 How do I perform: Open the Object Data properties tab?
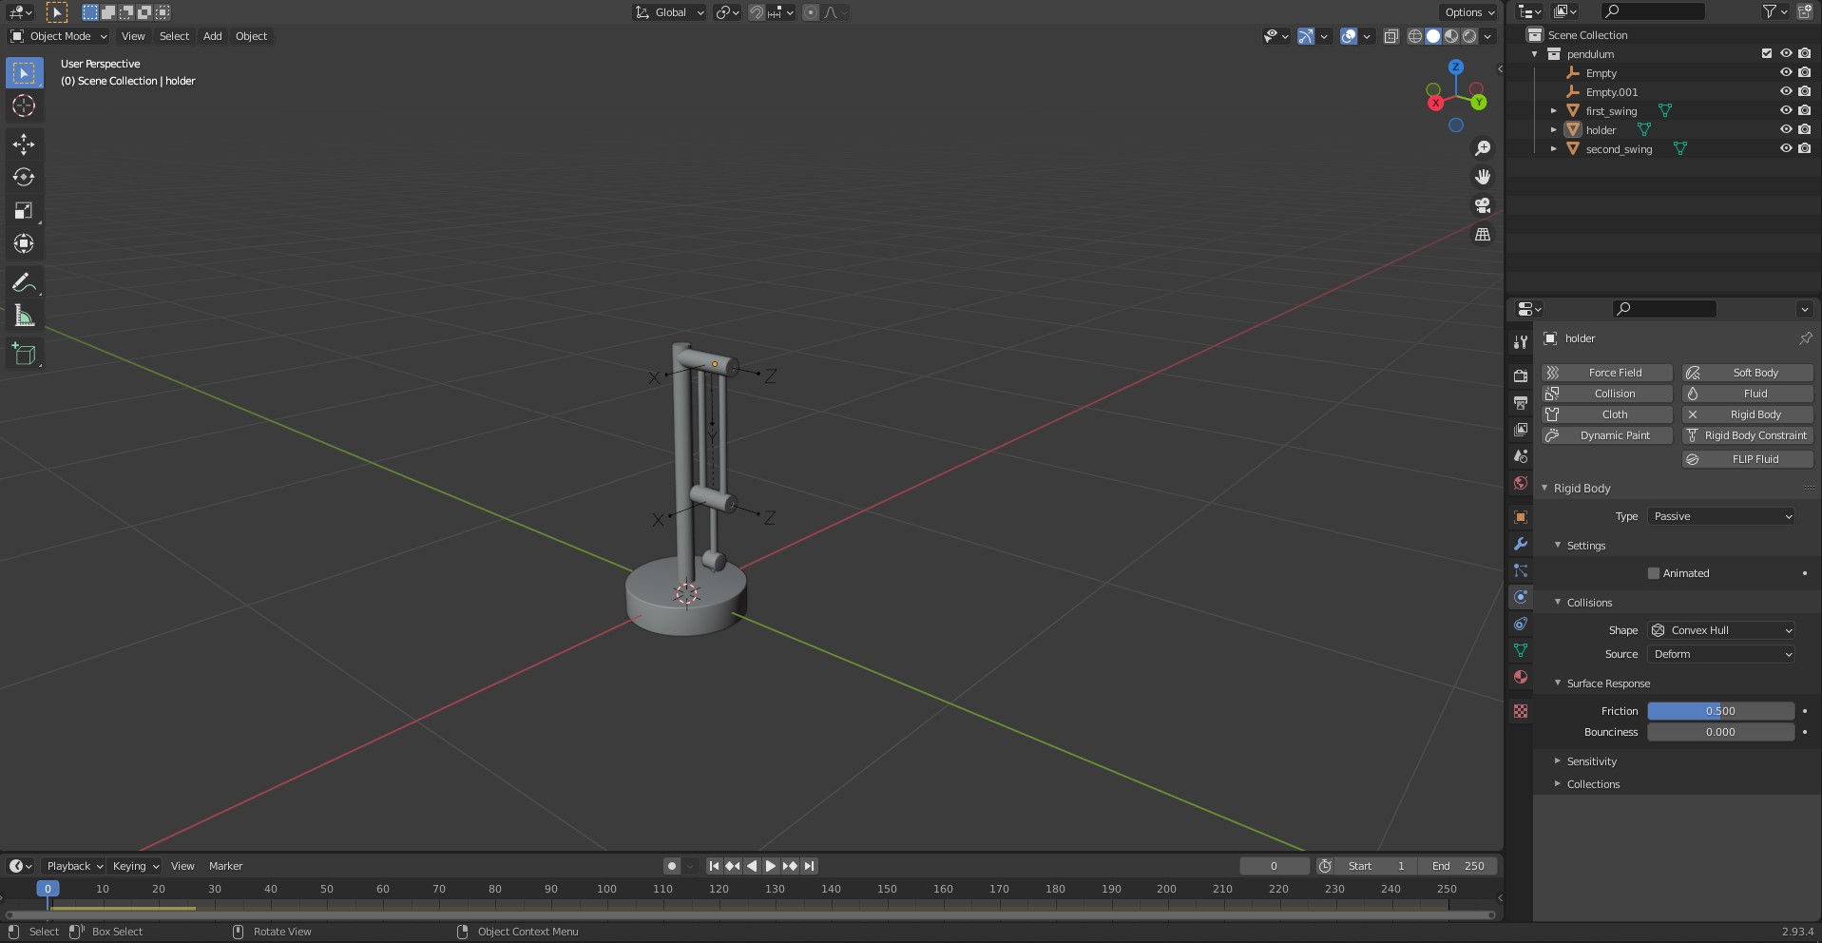click(1521, 650)
